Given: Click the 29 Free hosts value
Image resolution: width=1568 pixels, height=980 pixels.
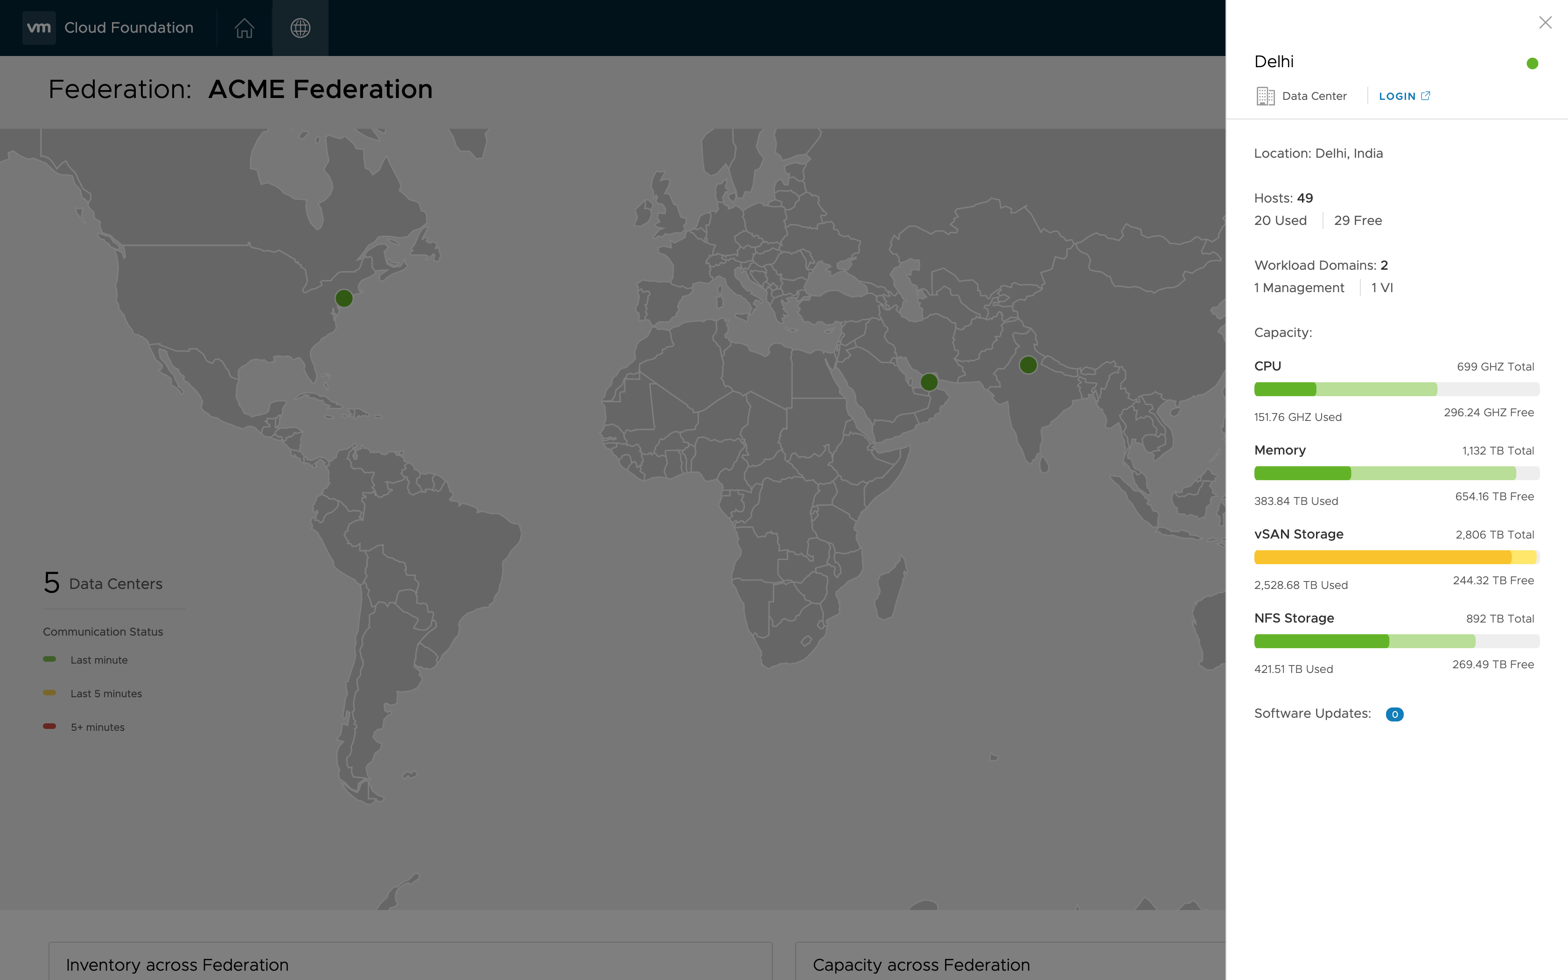Looking at the screenshot, I should [x=1358, y=220].
